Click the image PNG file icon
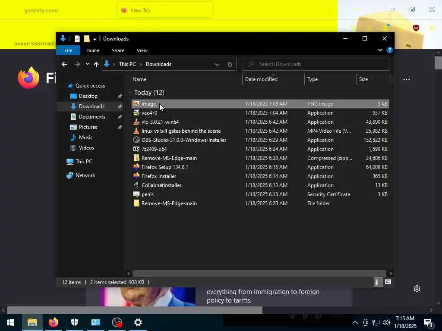 point(136,103)
